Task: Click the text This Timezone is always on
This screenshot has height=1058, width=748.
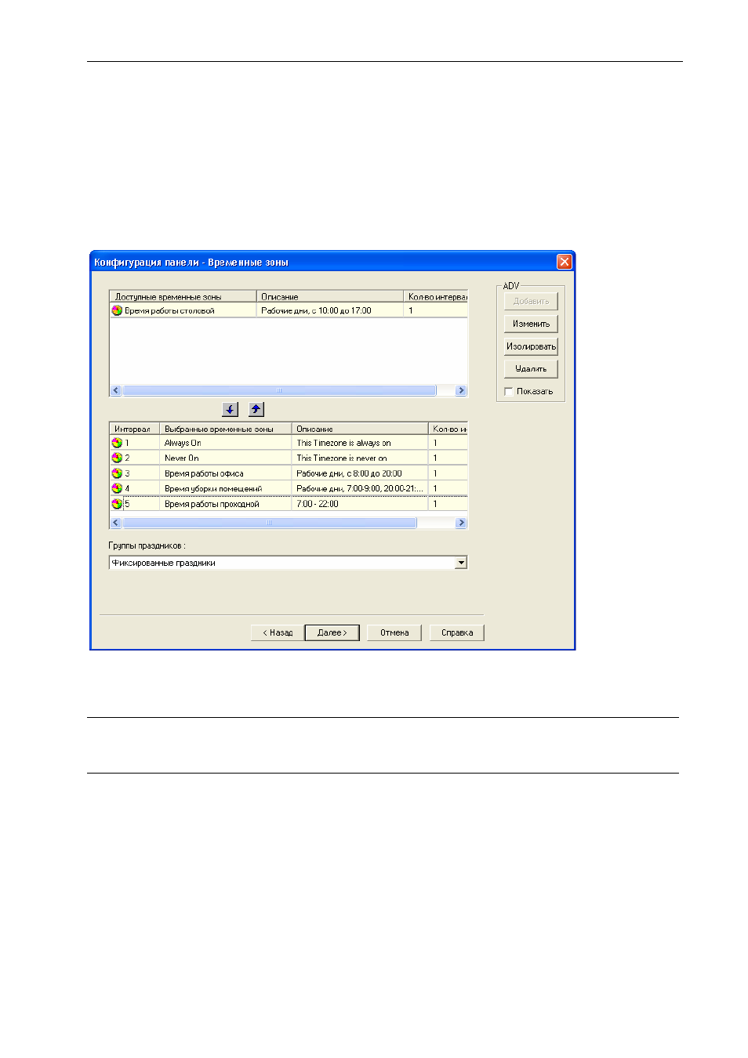Action: (x=343, y=443)
